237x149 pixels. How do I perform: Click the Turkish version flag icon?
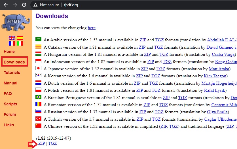pos(38,118)
